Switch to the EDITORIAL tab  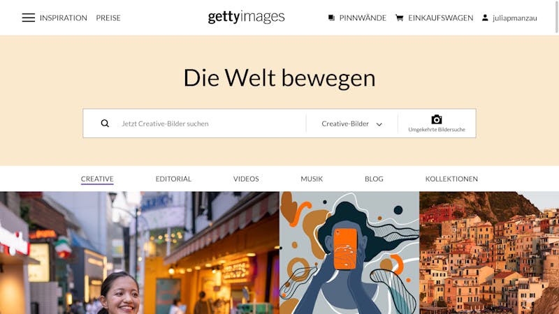click(173, 179)
